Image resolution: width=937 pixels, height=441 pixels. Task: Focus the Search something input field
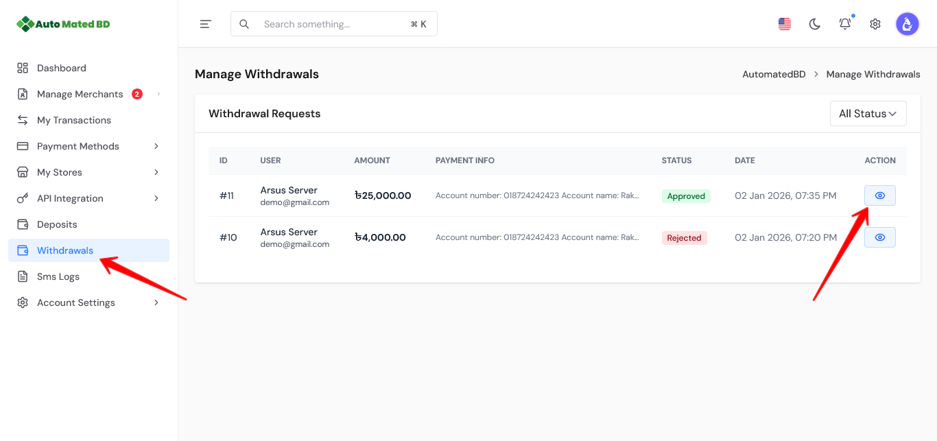click(x=333, y=24)
